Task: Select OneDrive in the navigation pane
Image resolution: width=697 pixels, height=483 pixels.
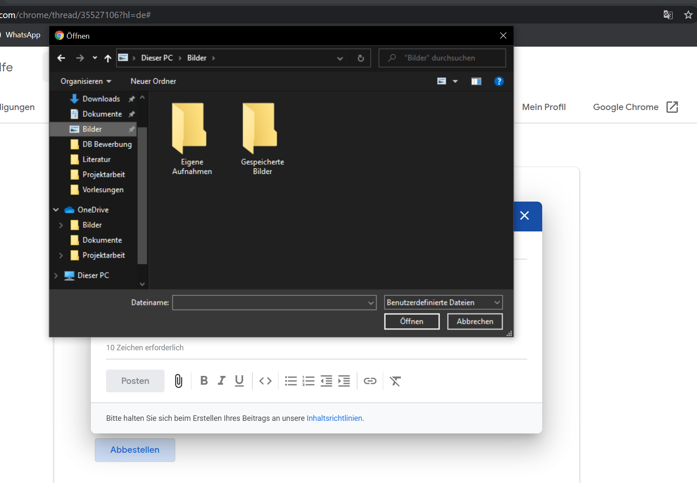Action: (x=93, y=210)
